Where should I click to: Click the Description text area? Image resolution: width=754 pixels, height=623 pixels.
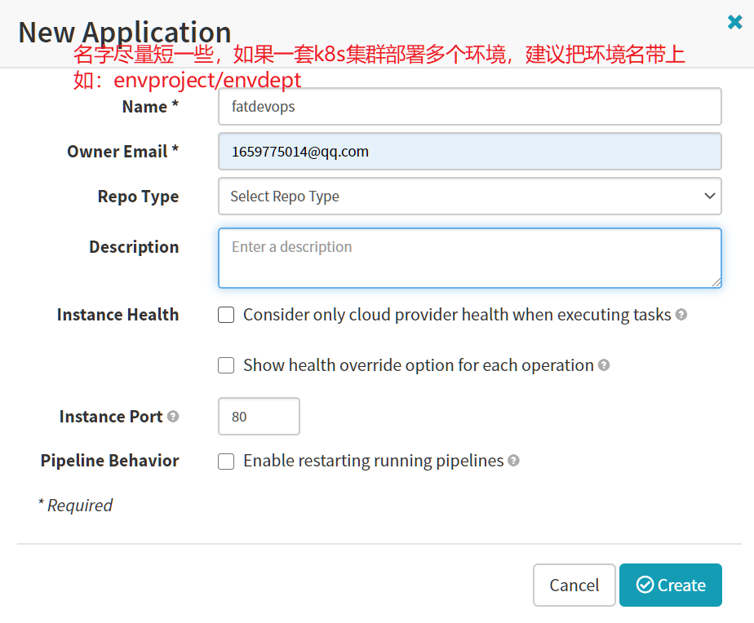pyautogui.click(x=469, y=258)
